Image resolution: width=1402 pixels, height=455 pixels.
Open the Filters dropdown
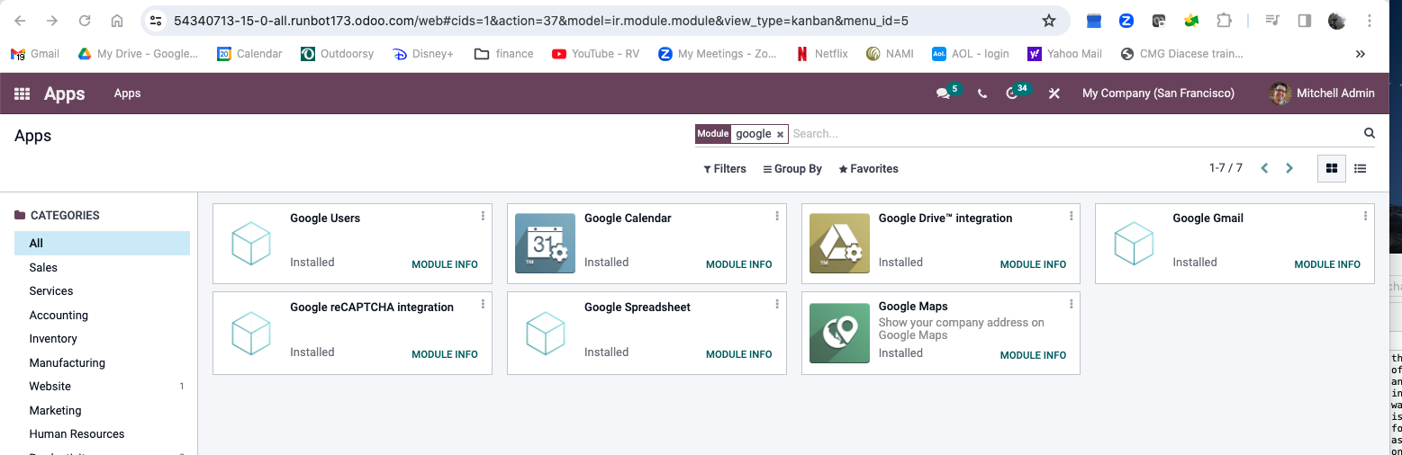725,169
